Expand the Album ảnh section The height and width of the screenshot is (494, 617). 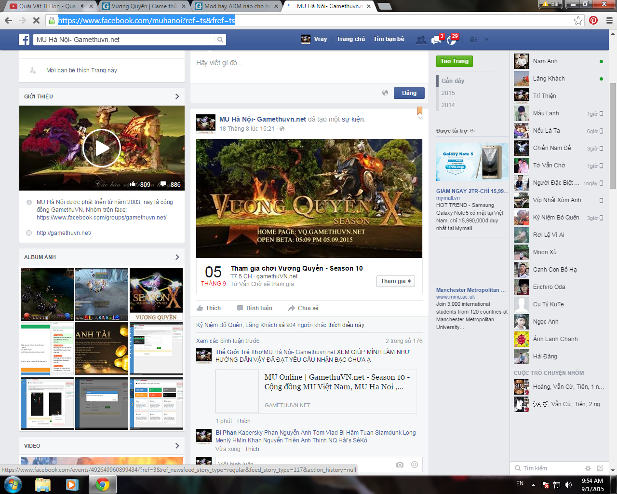click(x=177, y=257)
